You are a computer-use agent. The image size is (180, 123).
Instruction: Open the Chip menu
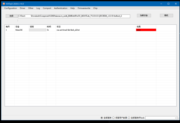point(95,8)
